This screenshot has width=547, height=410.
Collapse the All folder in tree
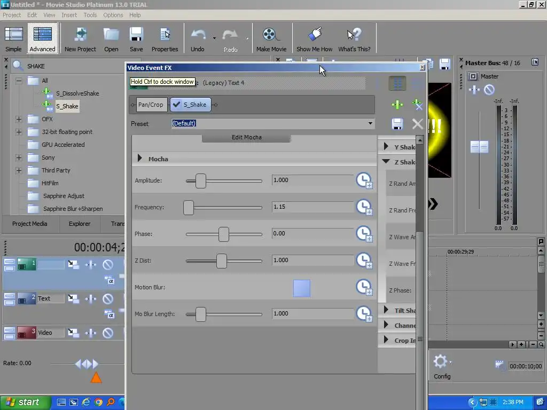19,81
